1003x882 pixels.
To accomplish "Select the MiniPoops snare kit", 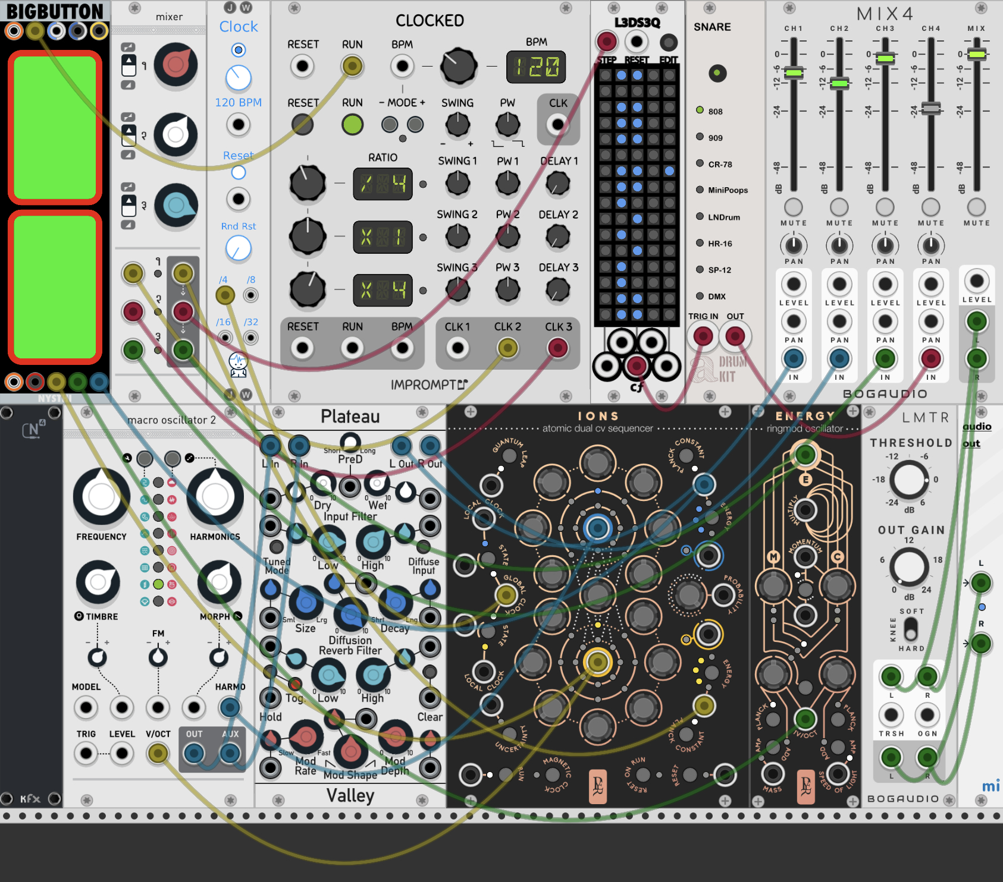I will click(700, 190).
